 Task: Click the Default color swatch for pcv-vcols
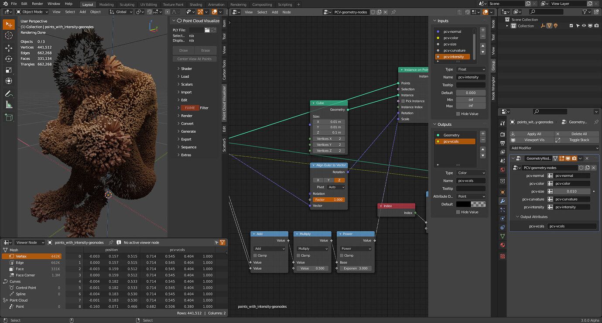coord(471,204)
